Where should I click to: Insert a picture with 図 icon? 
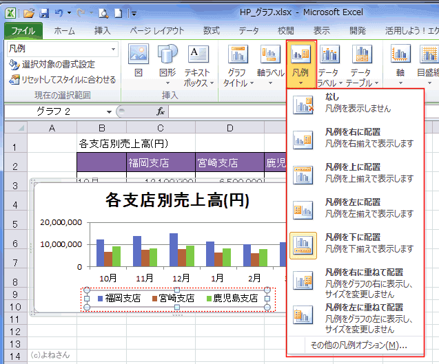pyautogui.click(x=139, y=61)
